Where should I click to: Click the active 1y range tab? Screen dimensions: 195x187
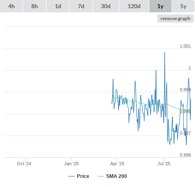(160, 6)
